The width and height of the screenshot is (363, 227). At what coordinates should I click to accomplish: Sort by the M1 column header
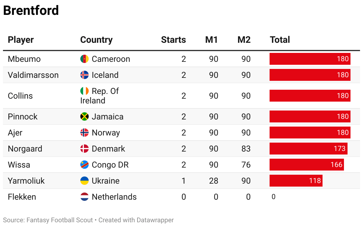pyautogui.click(x=212, y=40)
